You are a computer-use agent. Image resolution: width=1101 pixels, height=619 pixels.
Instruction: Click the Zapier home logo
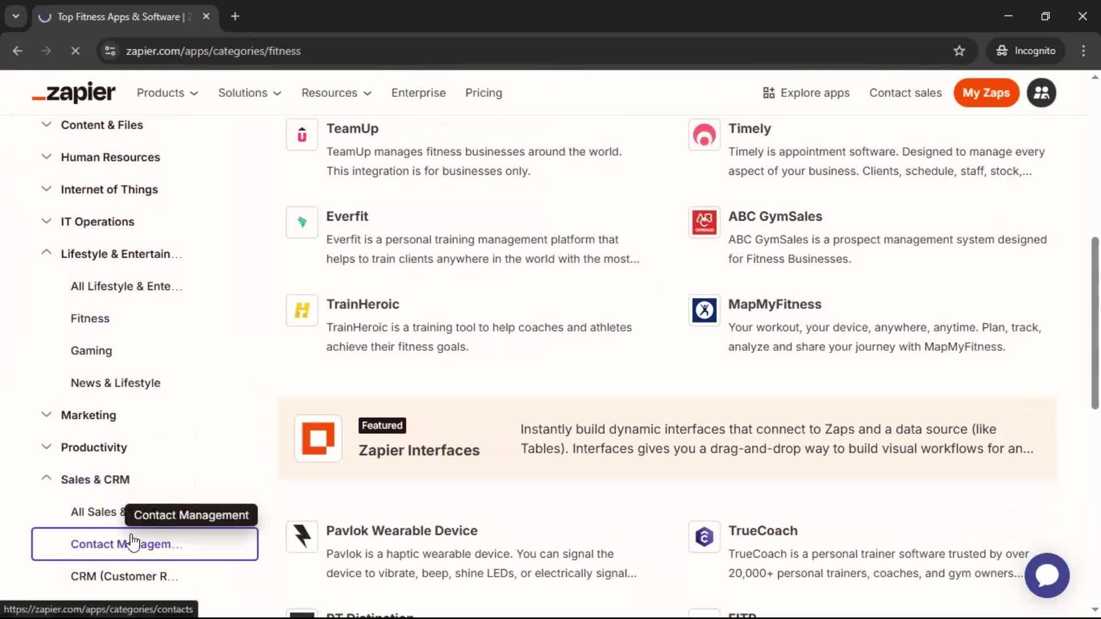coord(73,93)
